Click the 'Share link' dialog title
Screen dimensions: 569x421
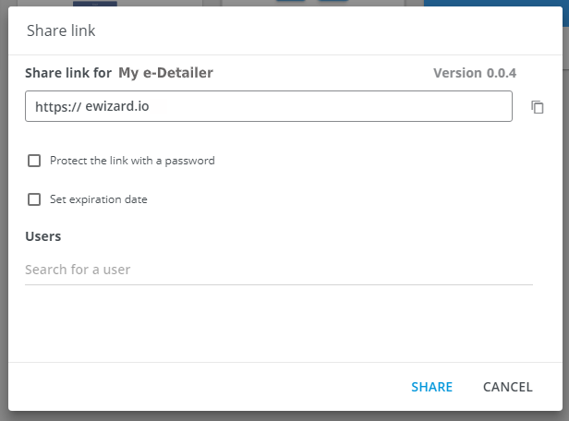(61, 31)
